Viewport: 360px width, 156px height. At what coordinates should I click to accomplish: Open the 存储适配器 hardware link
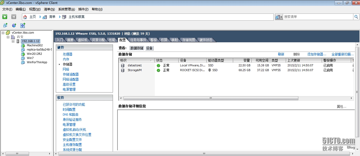click(x=71, y=74)
